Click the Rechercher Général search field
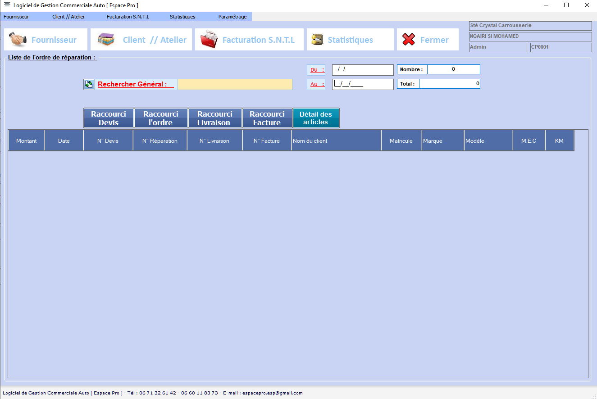This screenshot has width=597, height=399. pos(235,84)
